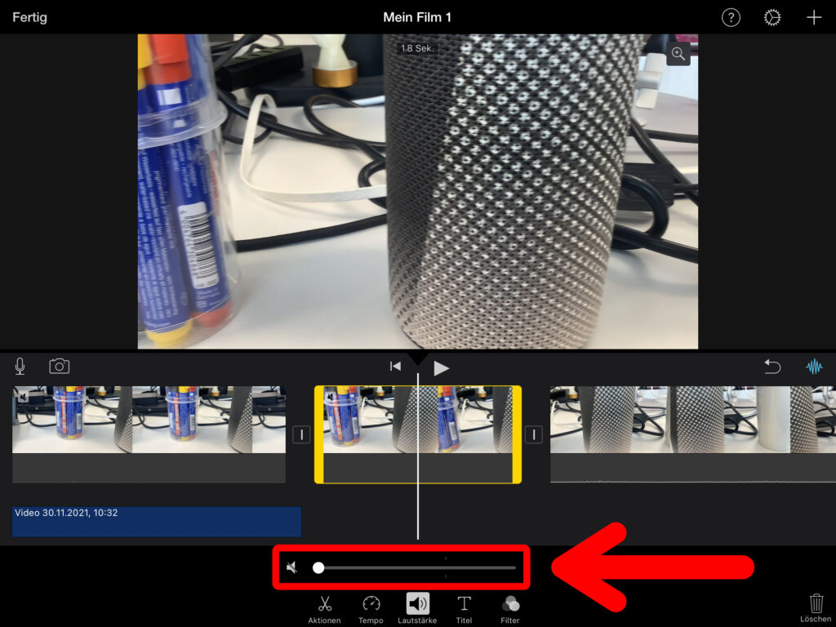Toggle audio waveform display
The height and width of the screenshot is (627, 836).
point(814,367)
